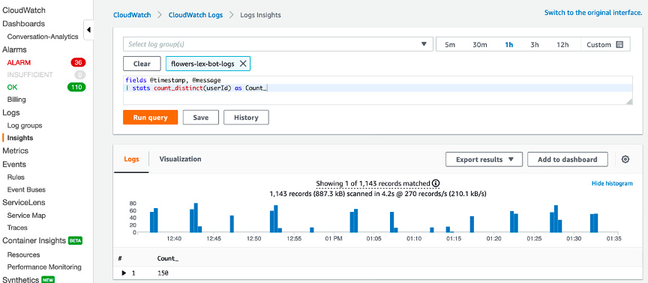Viewport: 648px width, 283px height.
Task: Set time range to 1h
Action: click(508, 45)
